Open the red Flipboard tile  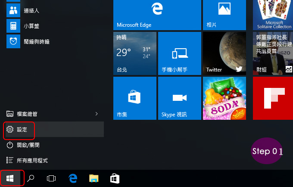point(273,98)
